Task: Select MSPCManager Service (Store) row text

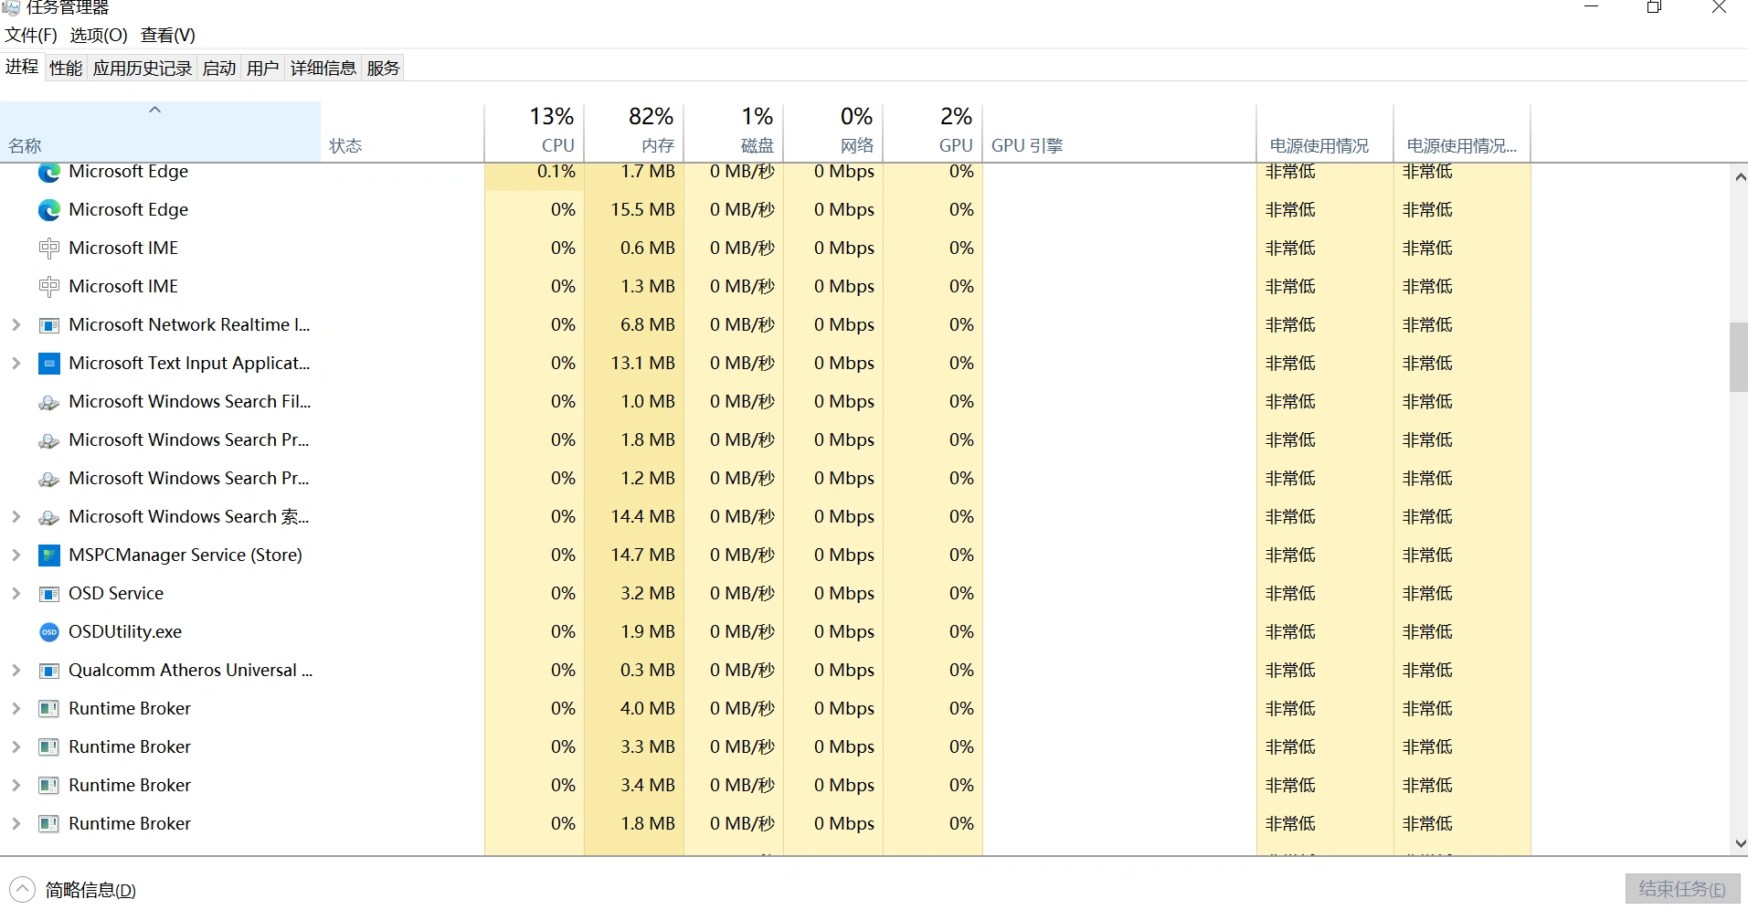Action: (185, 556)
